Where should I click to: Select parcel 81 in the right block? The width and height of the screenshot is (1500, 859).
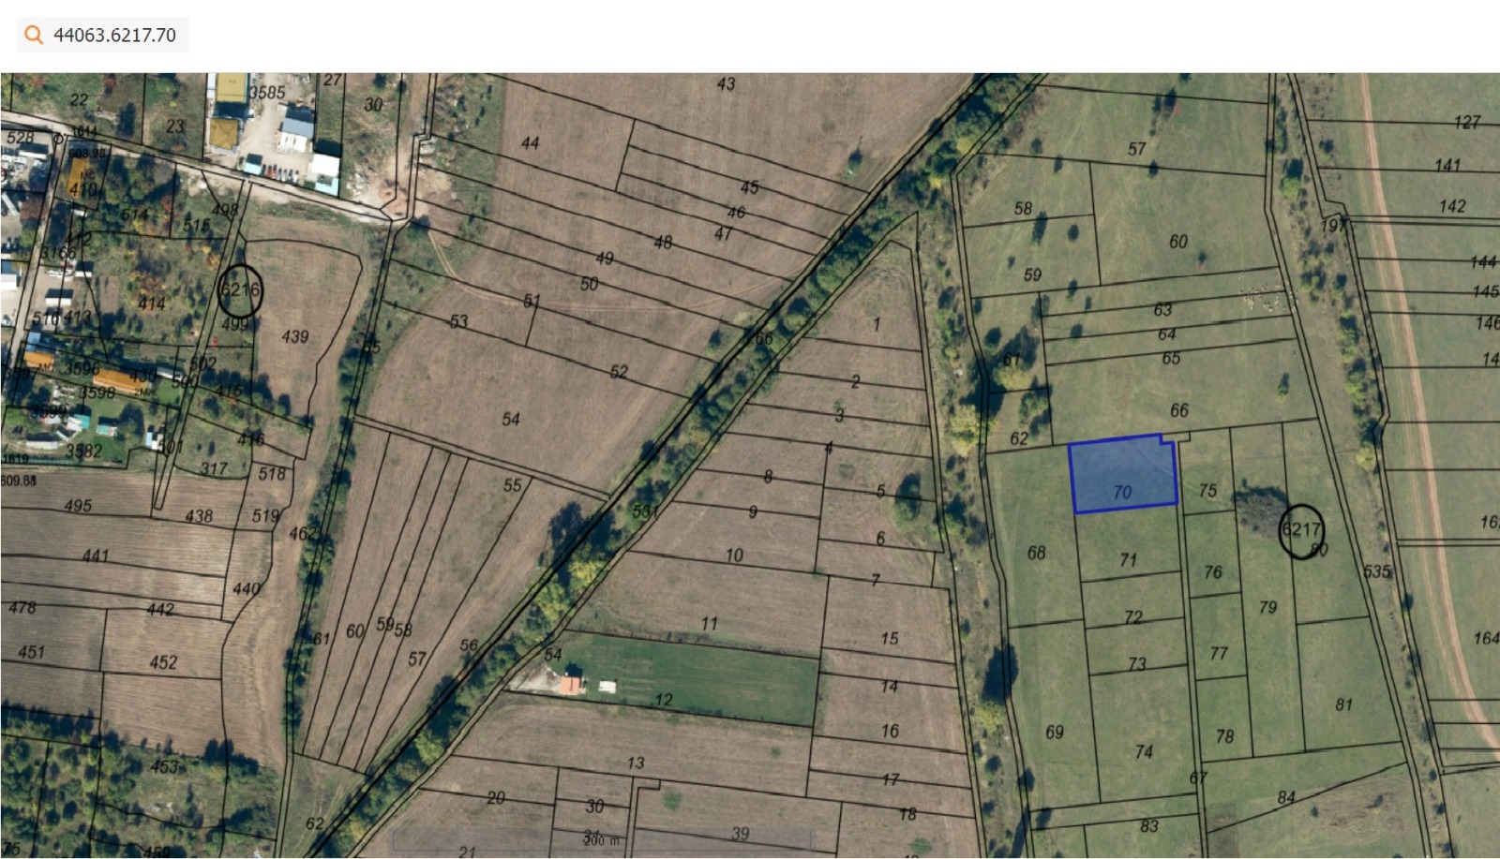point(1343,704)
